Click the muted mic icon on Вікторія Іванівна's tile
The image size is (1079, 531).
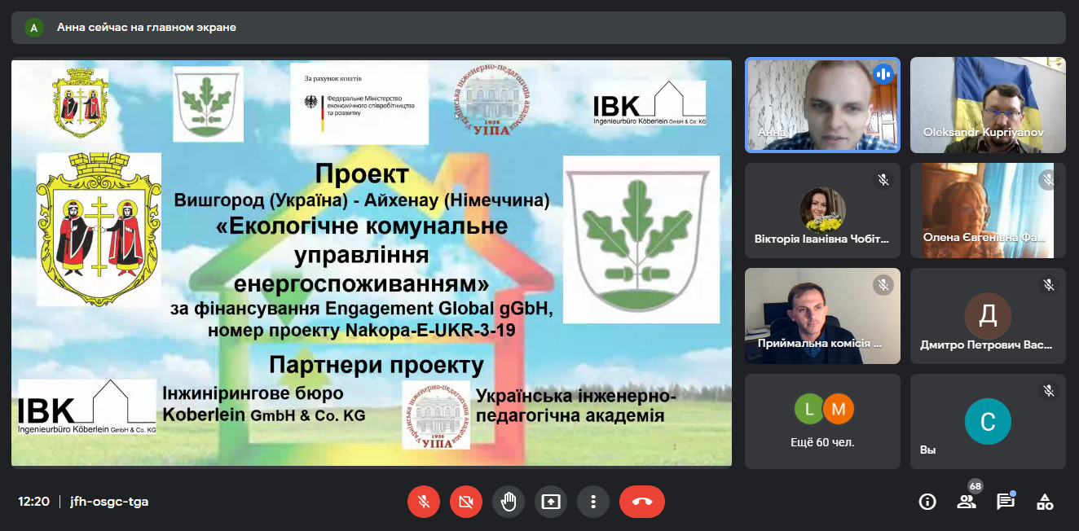click(x=883, y=180)
